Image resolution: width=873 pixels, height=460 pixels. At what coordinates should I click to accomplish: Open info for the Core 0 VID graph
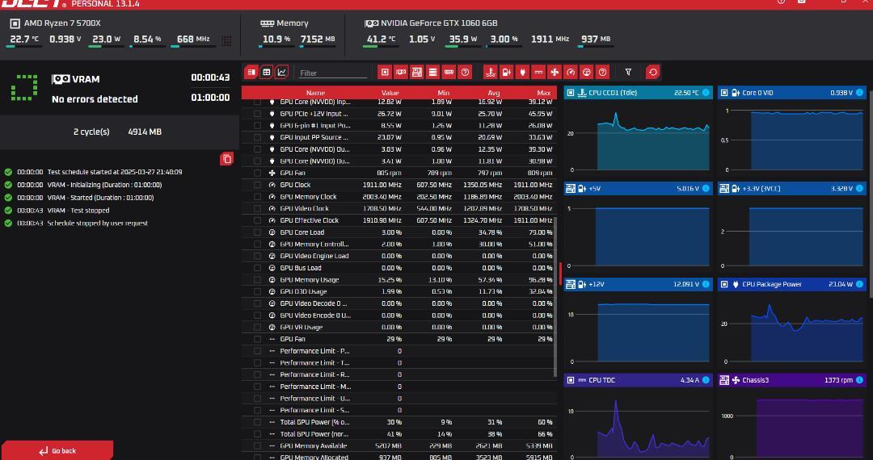pos(859,93)
